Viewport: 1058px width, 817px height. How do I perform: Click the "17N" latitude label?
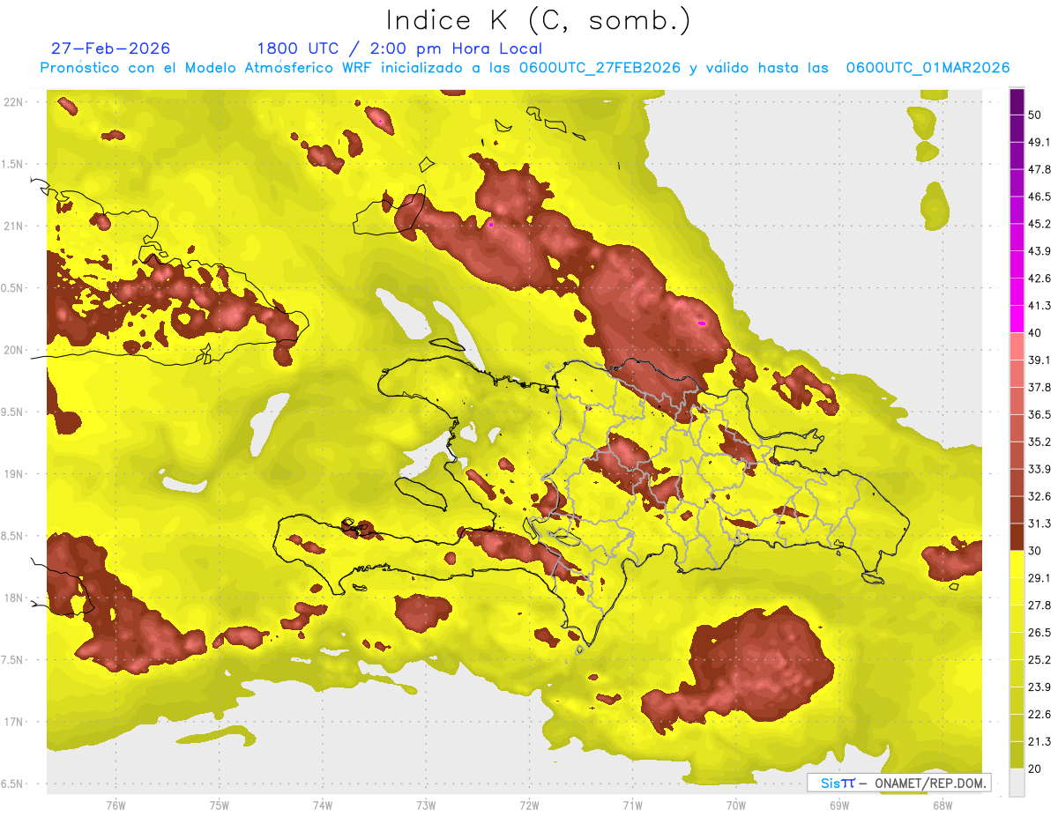13,722
